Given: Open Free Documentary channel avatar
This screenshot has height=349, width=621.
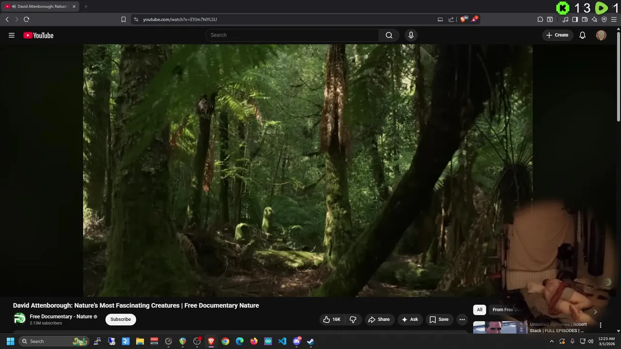Looking at the screenshot, I should tap(19, 318).
